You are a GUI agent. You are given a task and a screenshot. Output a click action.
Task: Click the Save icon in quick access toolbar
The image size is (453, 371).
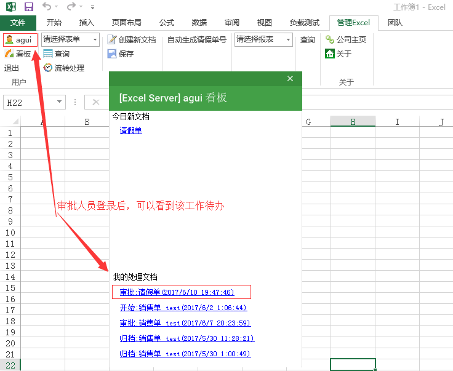pos(29,7)
